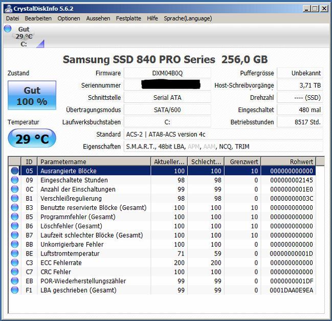Select the Benutzte reservierte Blöcke (Gesamt) text
The image size is (332, 321).
tap(94, 208)
